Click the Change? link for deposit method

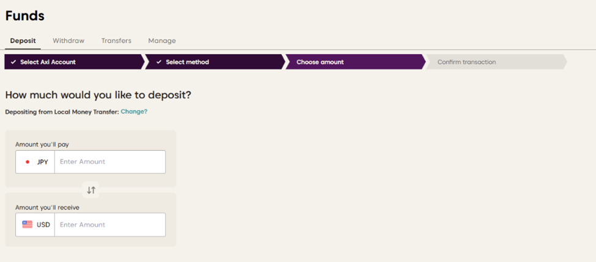coord(134,112)
